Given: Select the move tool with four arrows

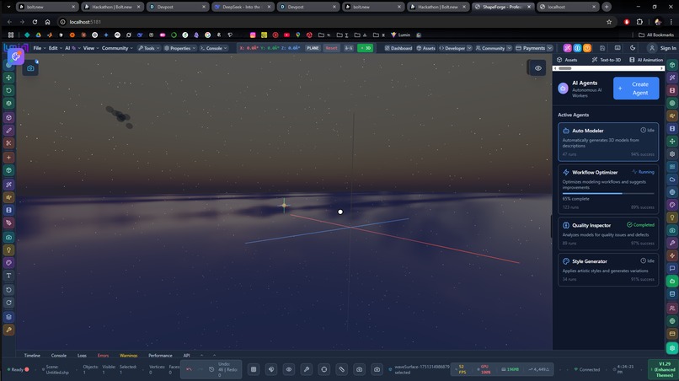Looking at the screenshot, I should pos(8,78).
